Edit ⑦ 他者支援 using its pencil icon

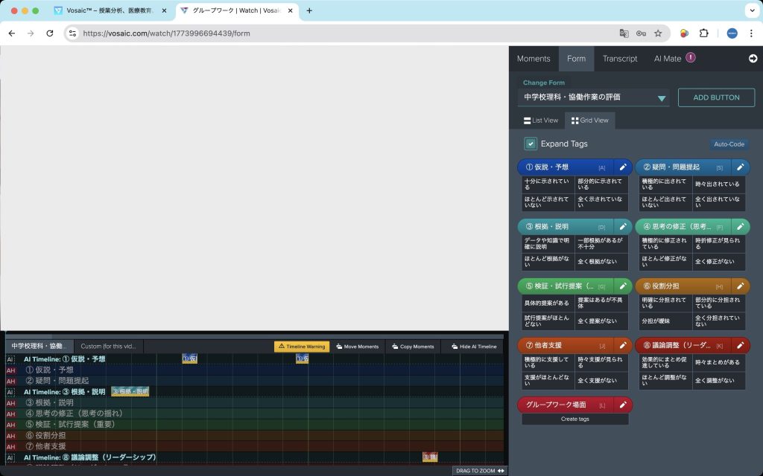pyautogui.click(x=623, y=345)
